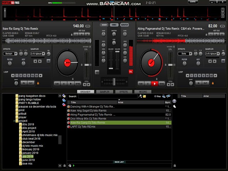The height and width of the screenshot is (171, 228).
Task: Switch to the BROWSER tab
Action: tap(85, 92)
